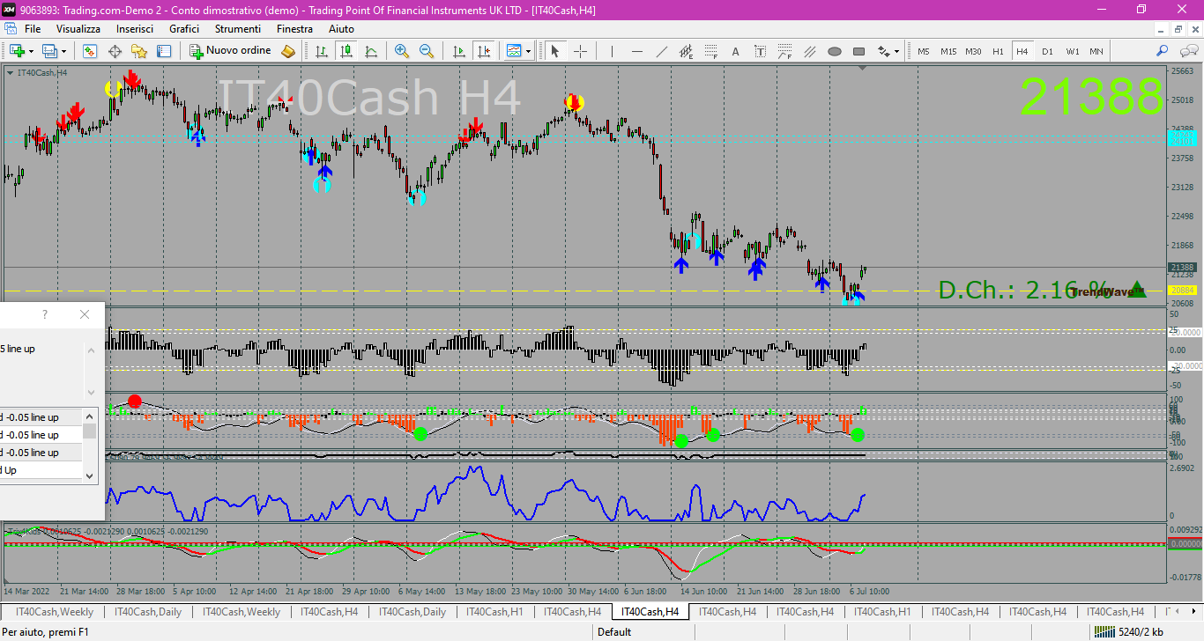The image size is (1204, 641).
Task: Switch chart to candlesticks
Action: click(346, 51)
